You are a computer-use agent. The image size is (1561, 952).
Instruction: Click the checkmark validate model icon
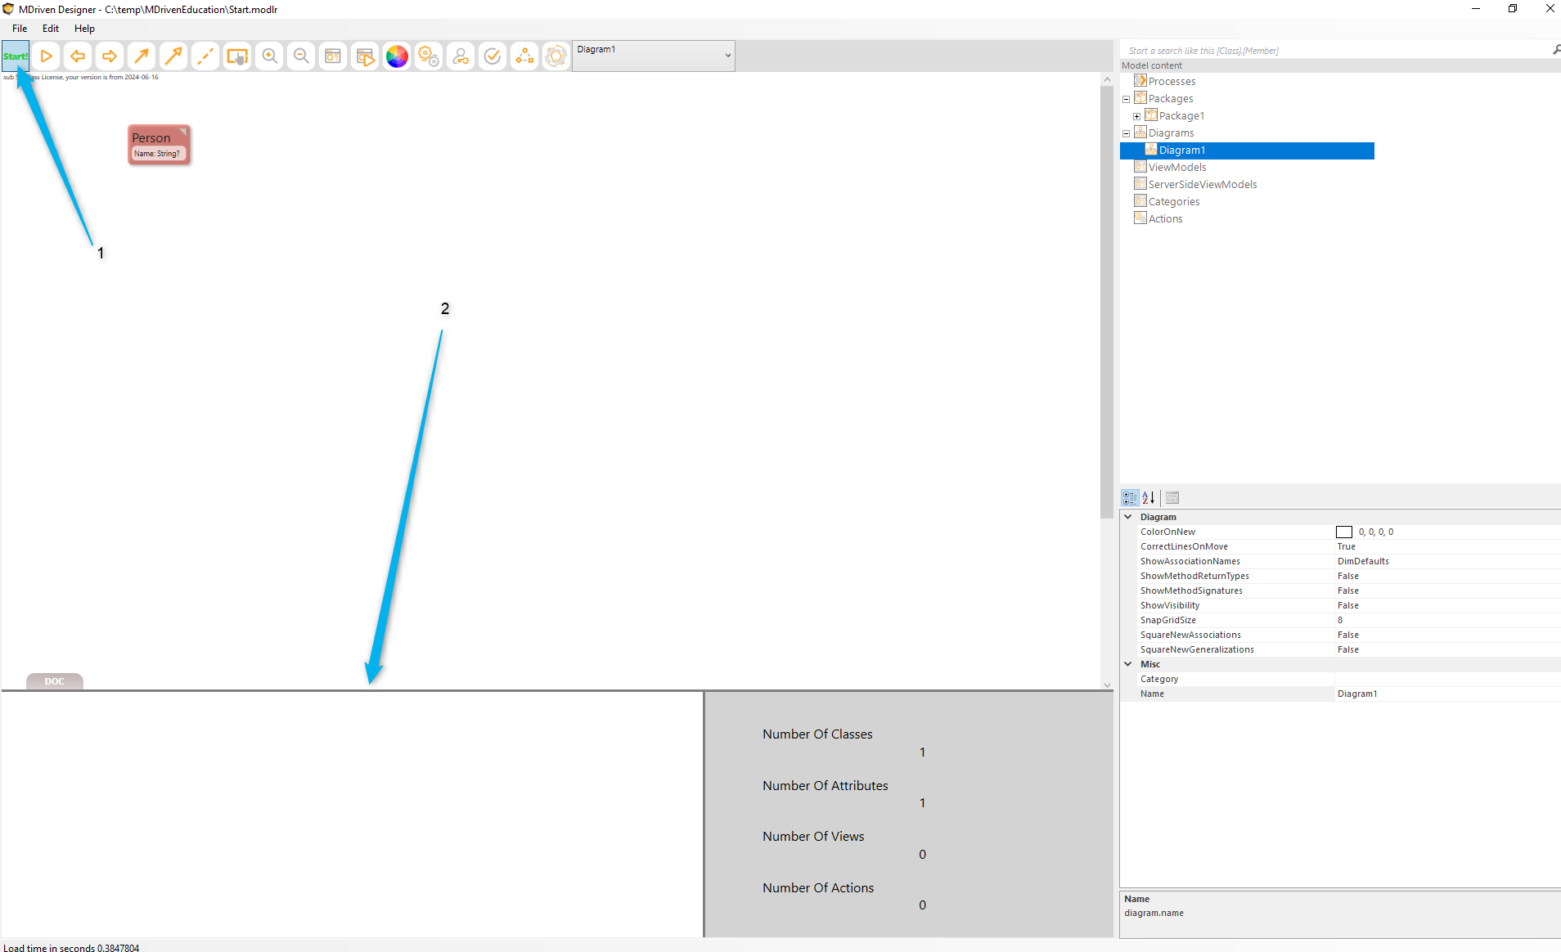coord(493,56)
